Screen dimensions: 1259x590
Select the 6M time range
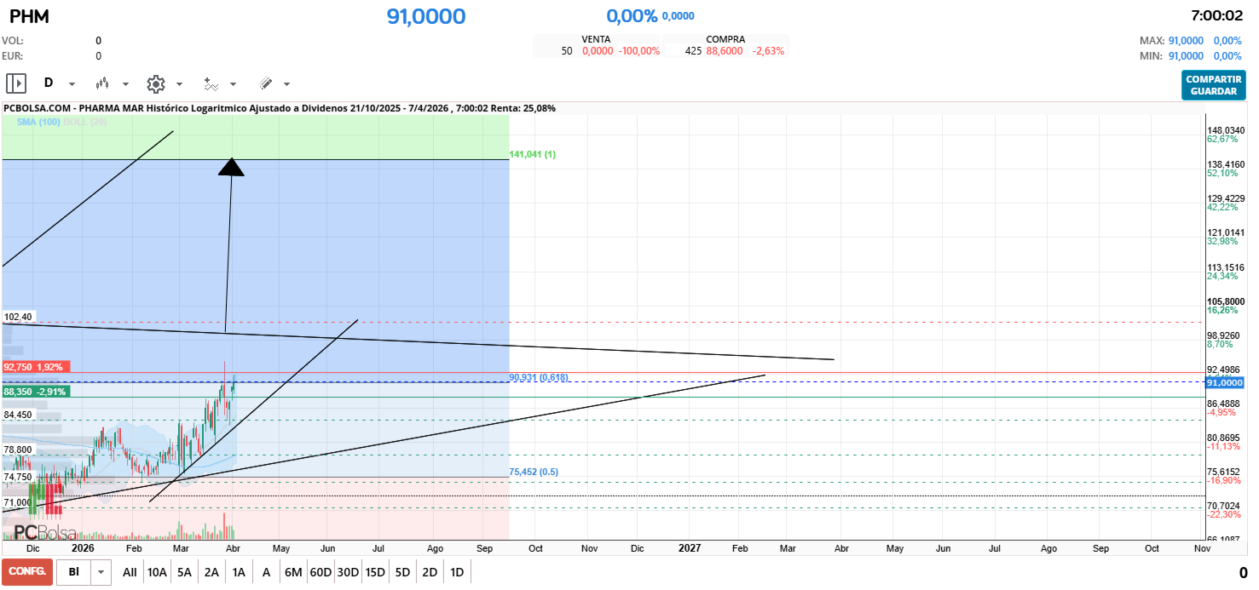[293, 572]
